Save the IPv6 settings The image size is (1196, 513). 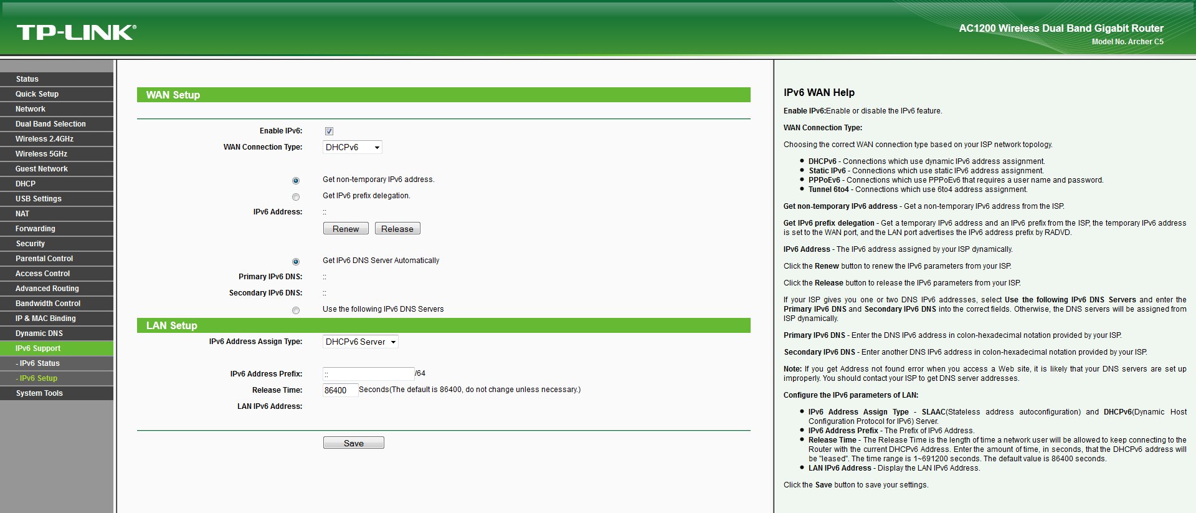pyautogui.click(x=354, y=443)
